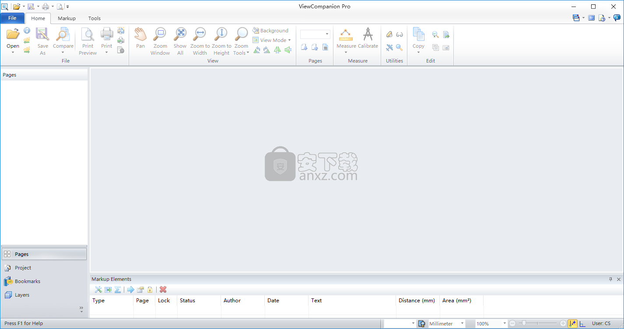Switch to the Markup ribbon tab
Viewport: 624px width, 329px height.
67,18
